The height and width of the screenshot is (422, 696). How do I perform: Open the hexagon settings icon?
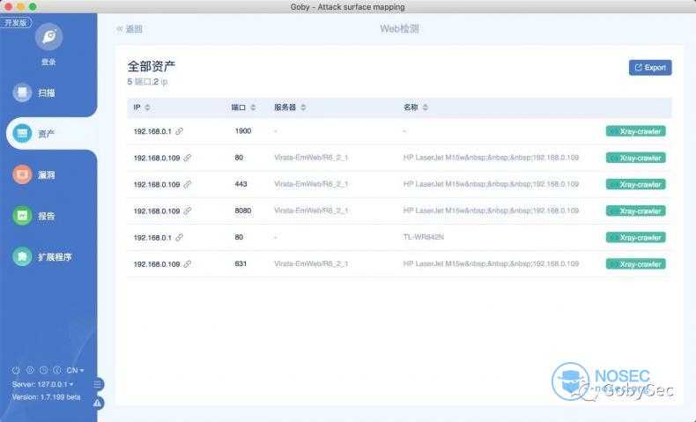coord(30,370)
